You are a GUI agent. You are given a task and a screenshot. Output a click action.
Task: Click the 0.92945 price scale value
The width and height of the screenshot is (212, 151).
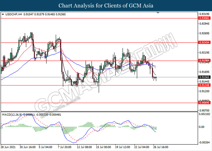(204, 24)
